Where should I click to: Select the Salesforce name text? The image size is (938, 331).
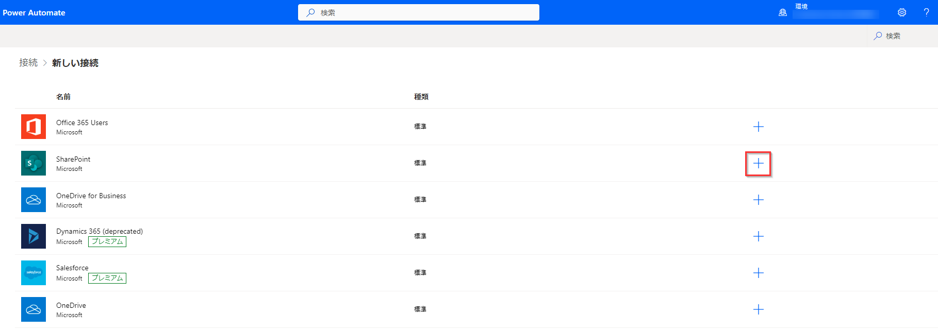(72, 268)
